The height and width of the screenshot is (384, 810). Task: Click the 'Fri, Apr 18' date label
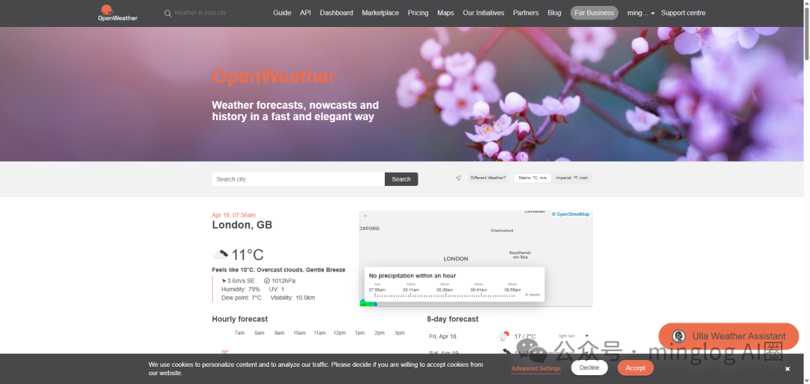tap(442, 337)
